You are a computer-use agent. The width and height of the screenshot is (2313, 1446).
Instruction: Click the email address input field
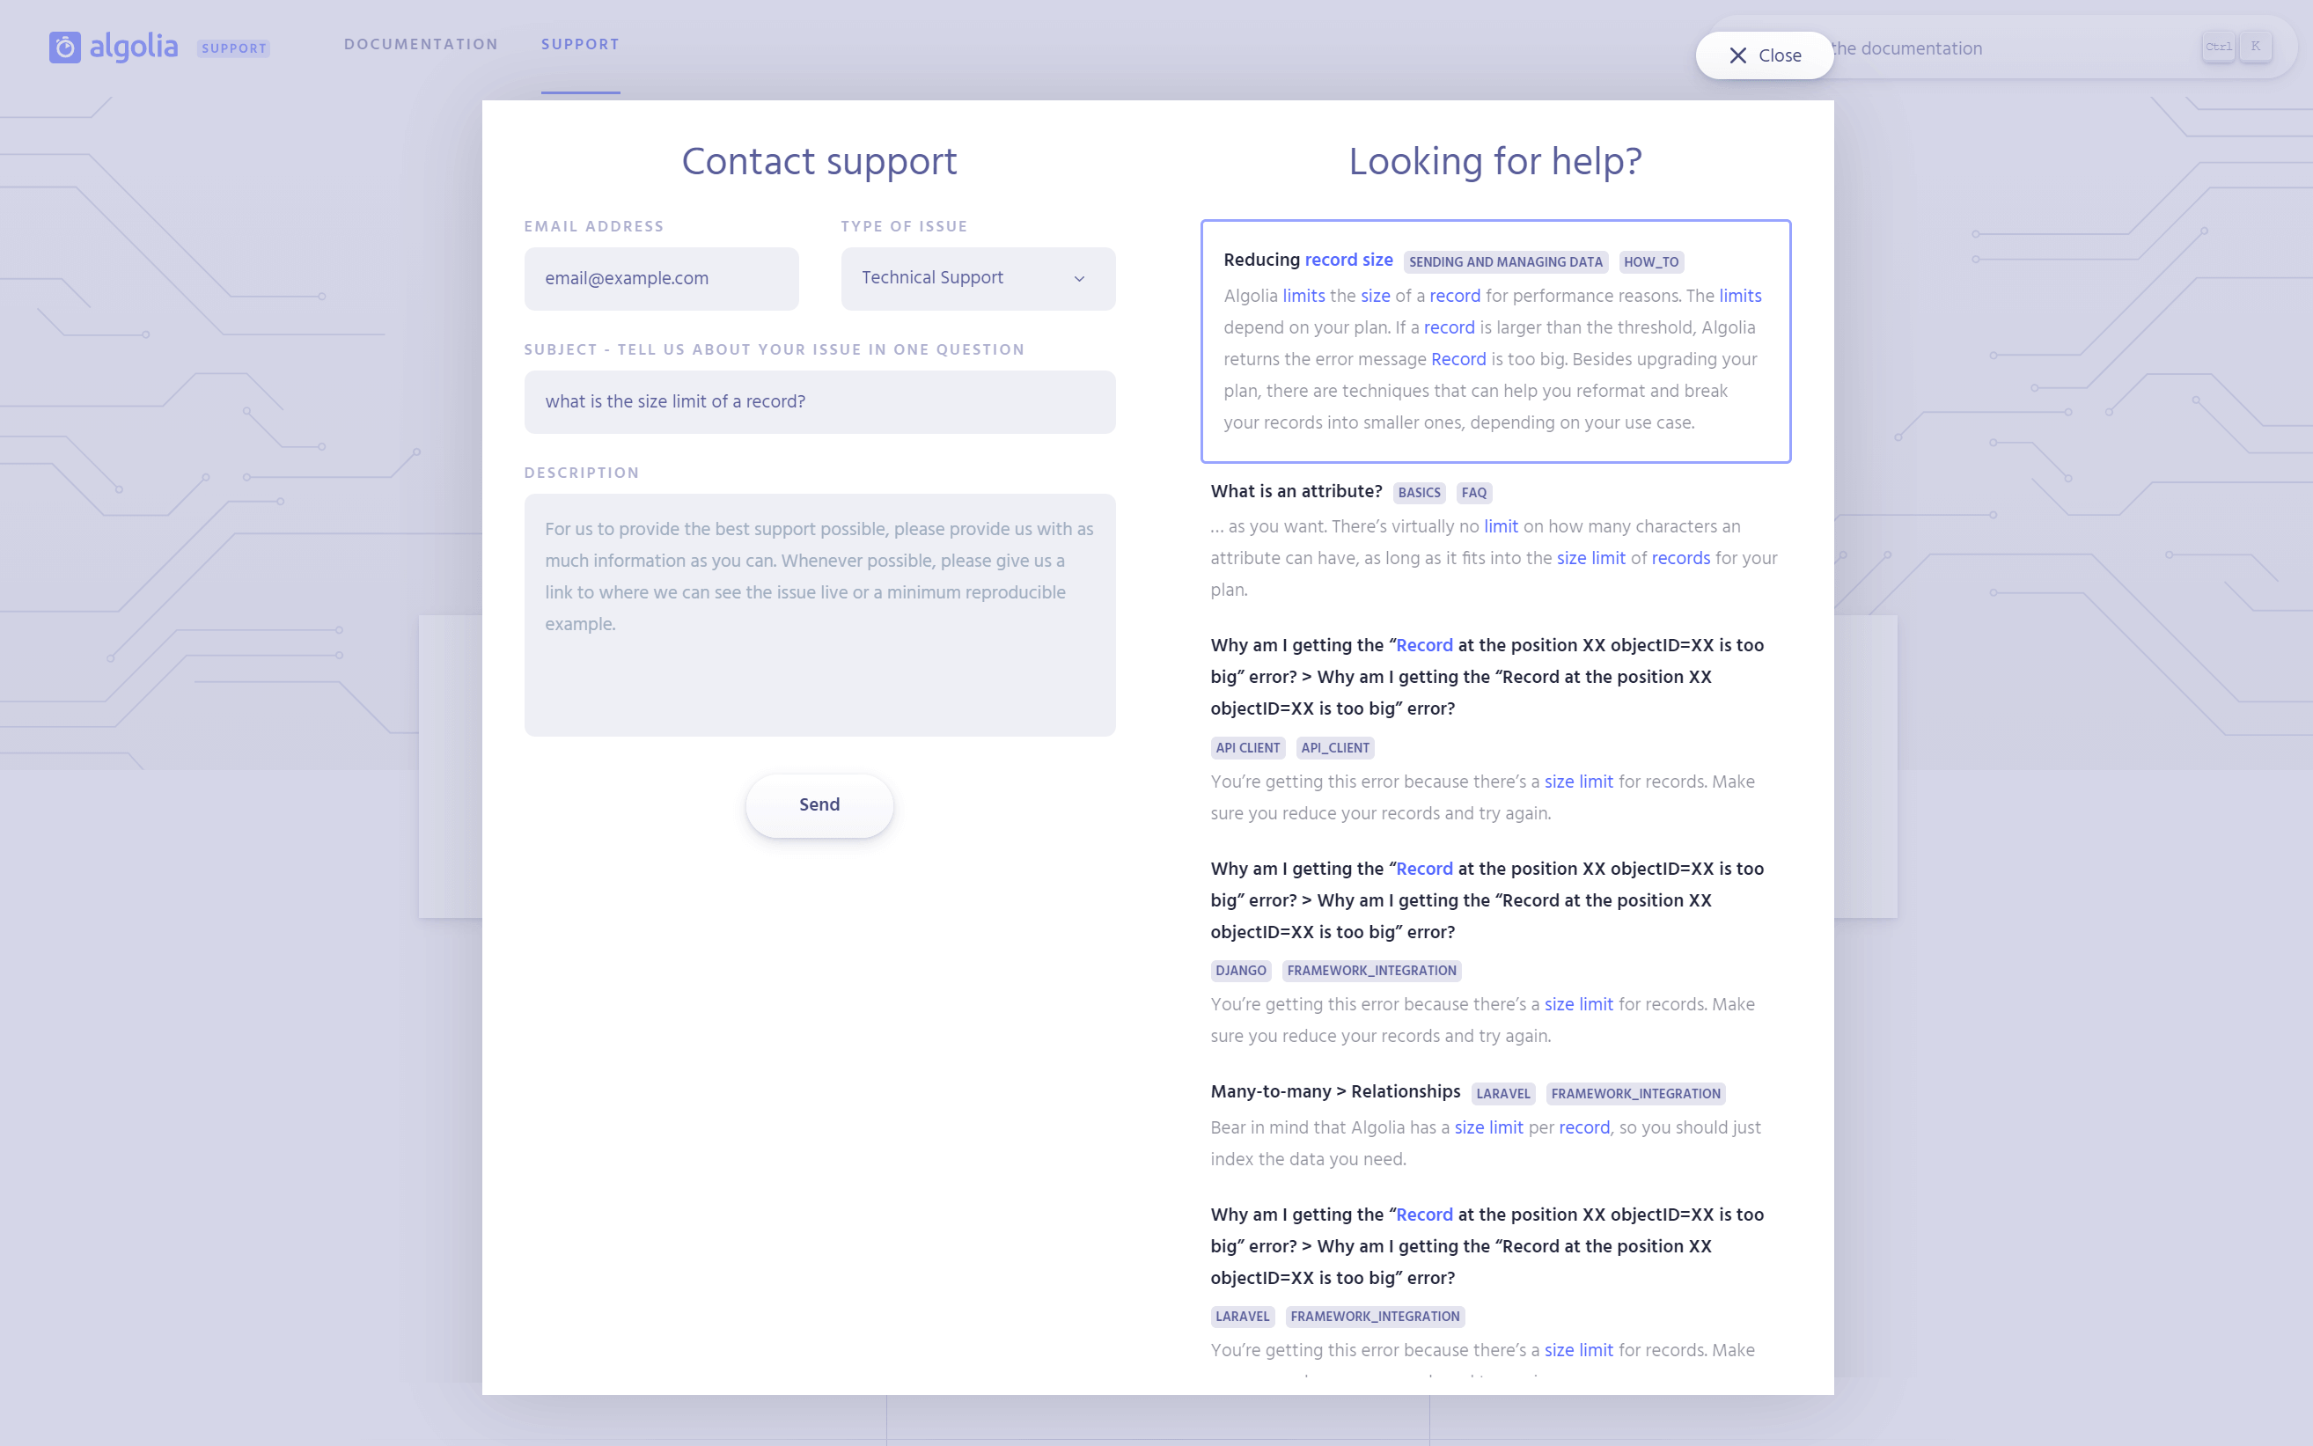(x=661, y=278)
